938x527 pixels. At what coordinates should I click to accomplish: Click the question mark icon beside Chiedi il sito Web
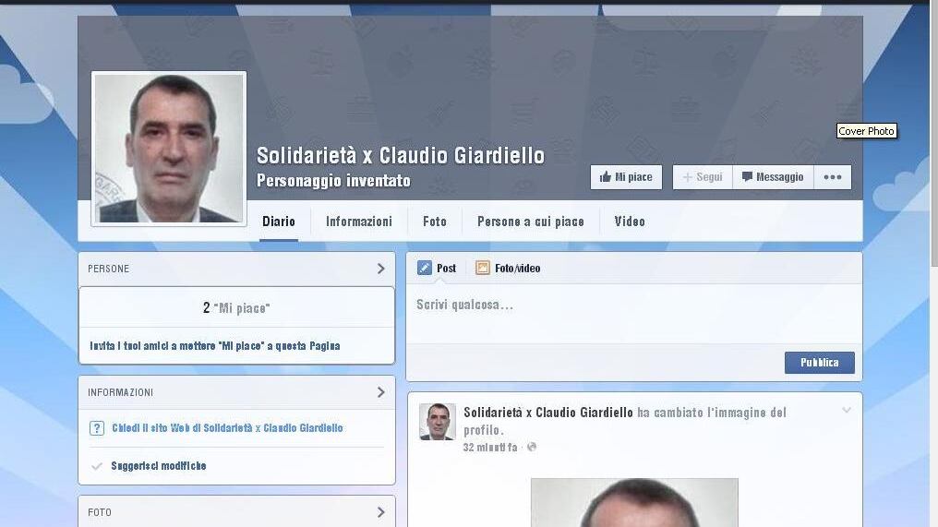96,428
